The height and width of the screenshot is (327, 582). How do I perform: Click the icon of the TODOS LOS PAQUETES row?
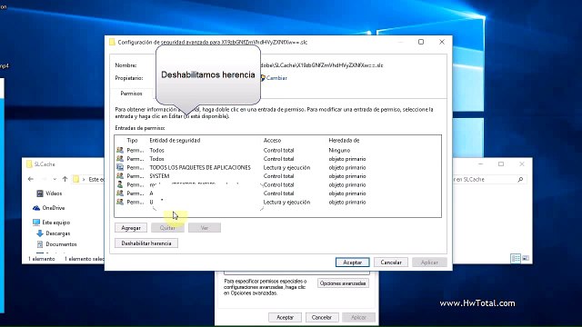120,167
